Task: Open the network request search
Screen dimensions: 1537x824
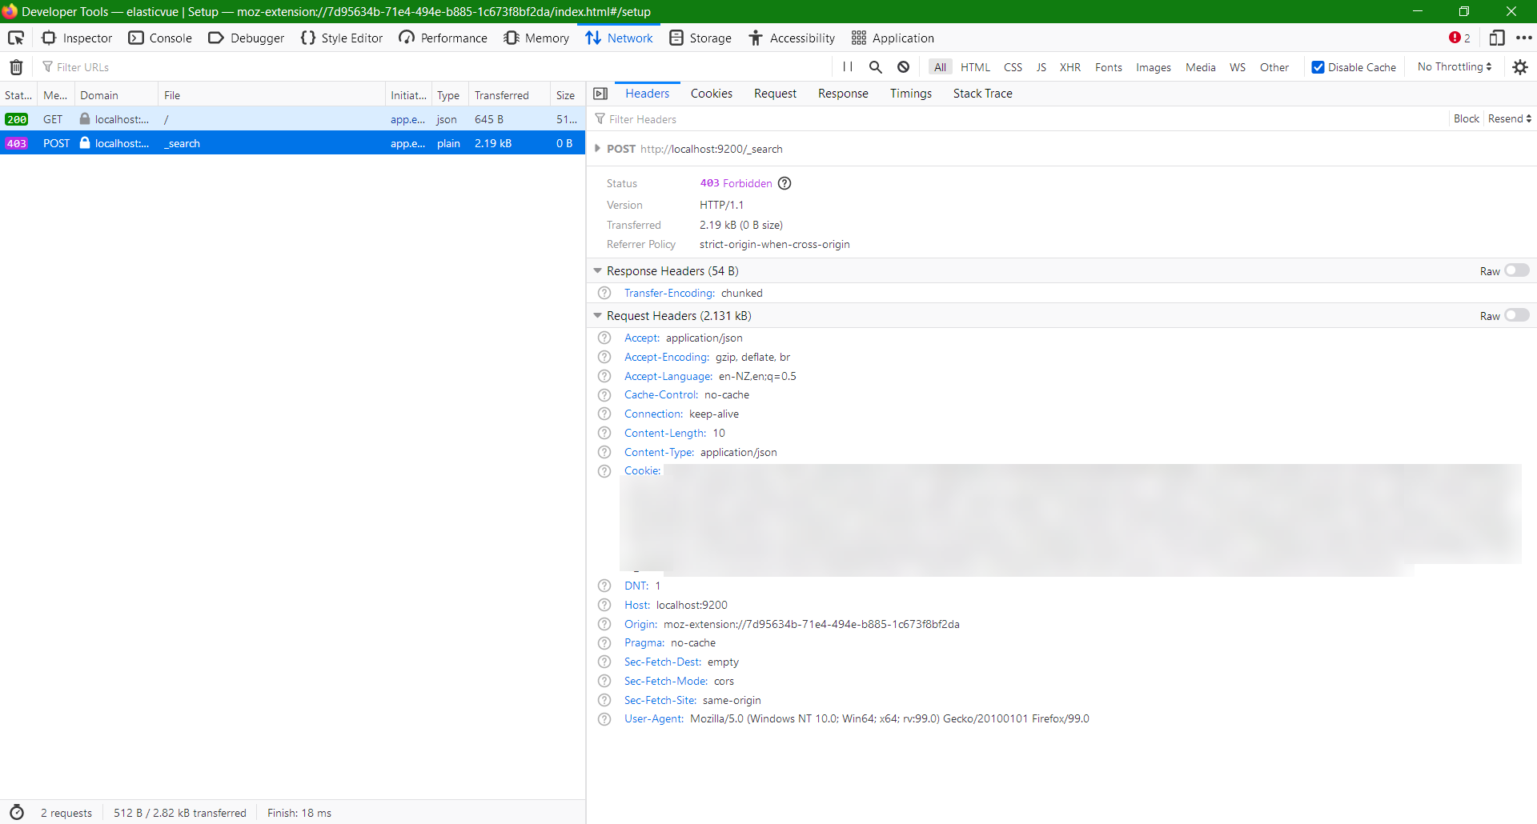Action: [875, 66]
